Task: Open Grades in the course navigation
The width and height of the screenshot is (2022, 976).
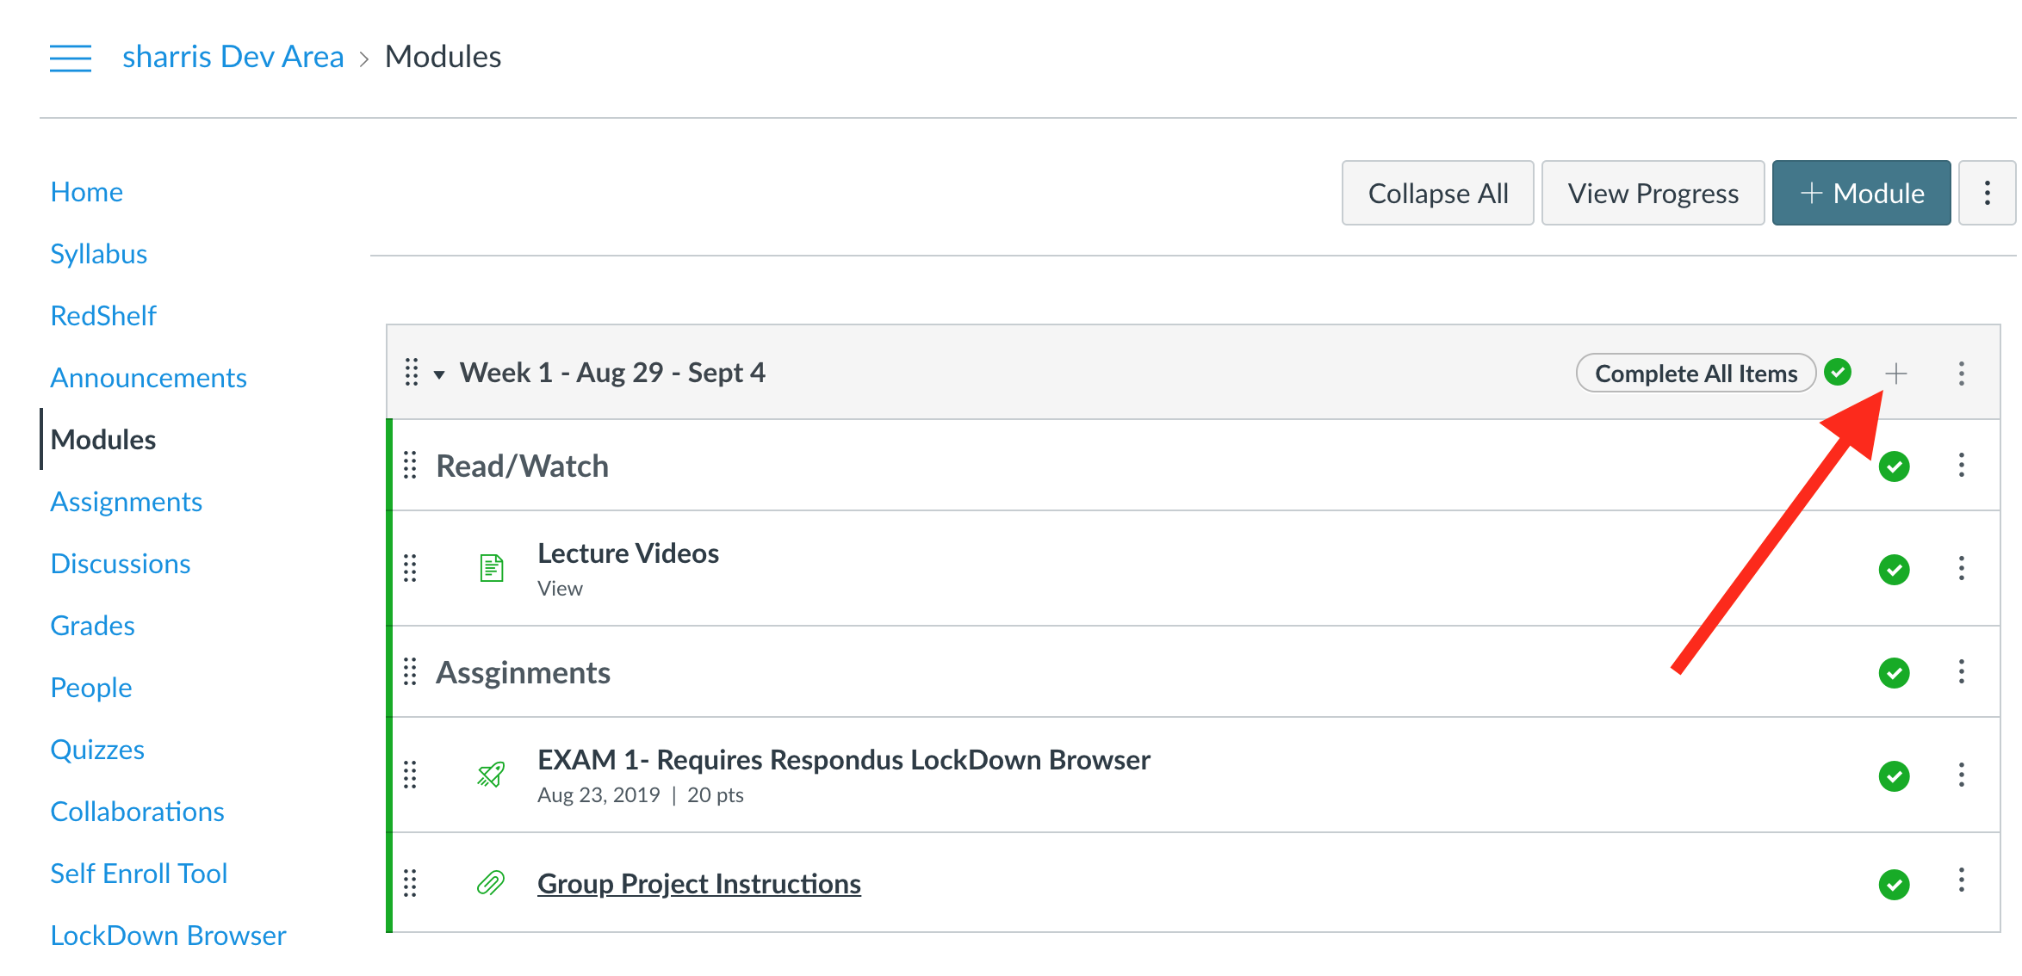Action: [92, 626]
